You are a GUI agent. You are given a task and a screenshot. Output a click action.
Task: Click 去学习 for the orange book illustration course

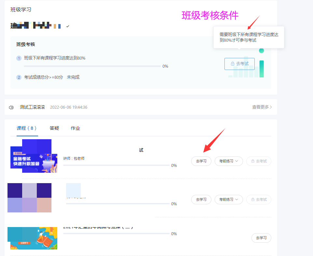tap(261, 238)
